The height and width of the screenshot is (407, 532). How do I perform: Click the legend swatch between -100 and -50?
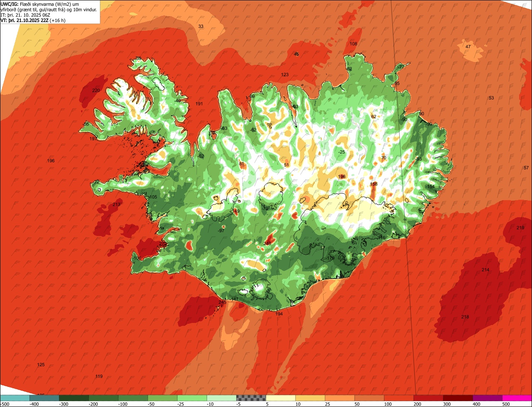tap(133, 398)
